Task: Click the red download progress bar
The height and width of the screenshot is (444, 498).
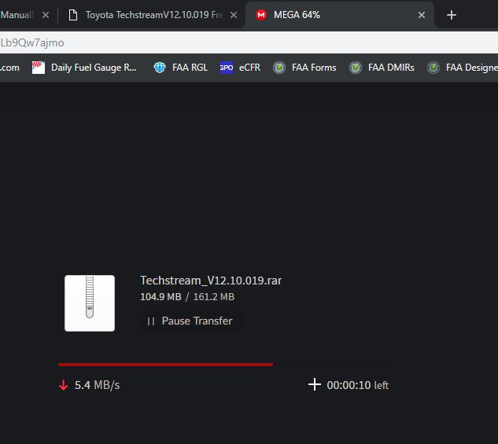Action: pyautogui.click(x=165, y=365)
